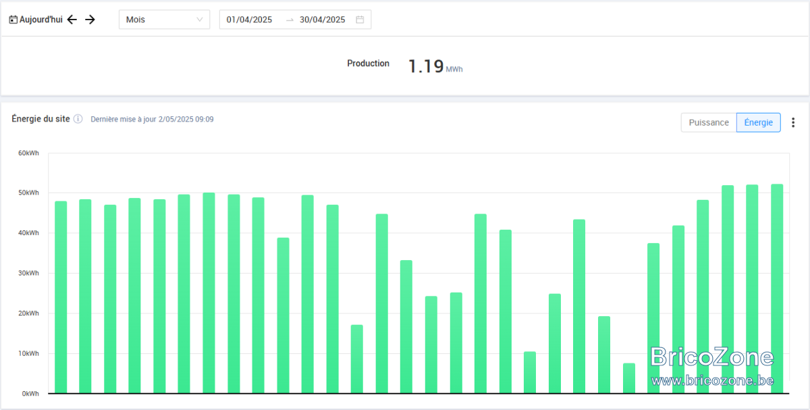Image resolution: width=810 pixels, height=410 pixels.
Task: Show info tooltip for Énergie du site
Action: pyautogui.click(x=78, y=119)
